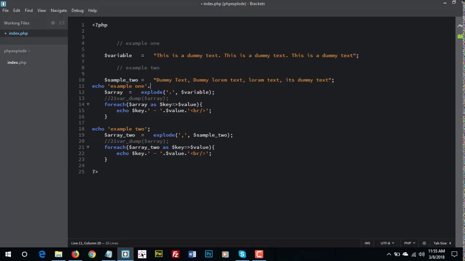Open Working Files settings gear

coord(53,23)
